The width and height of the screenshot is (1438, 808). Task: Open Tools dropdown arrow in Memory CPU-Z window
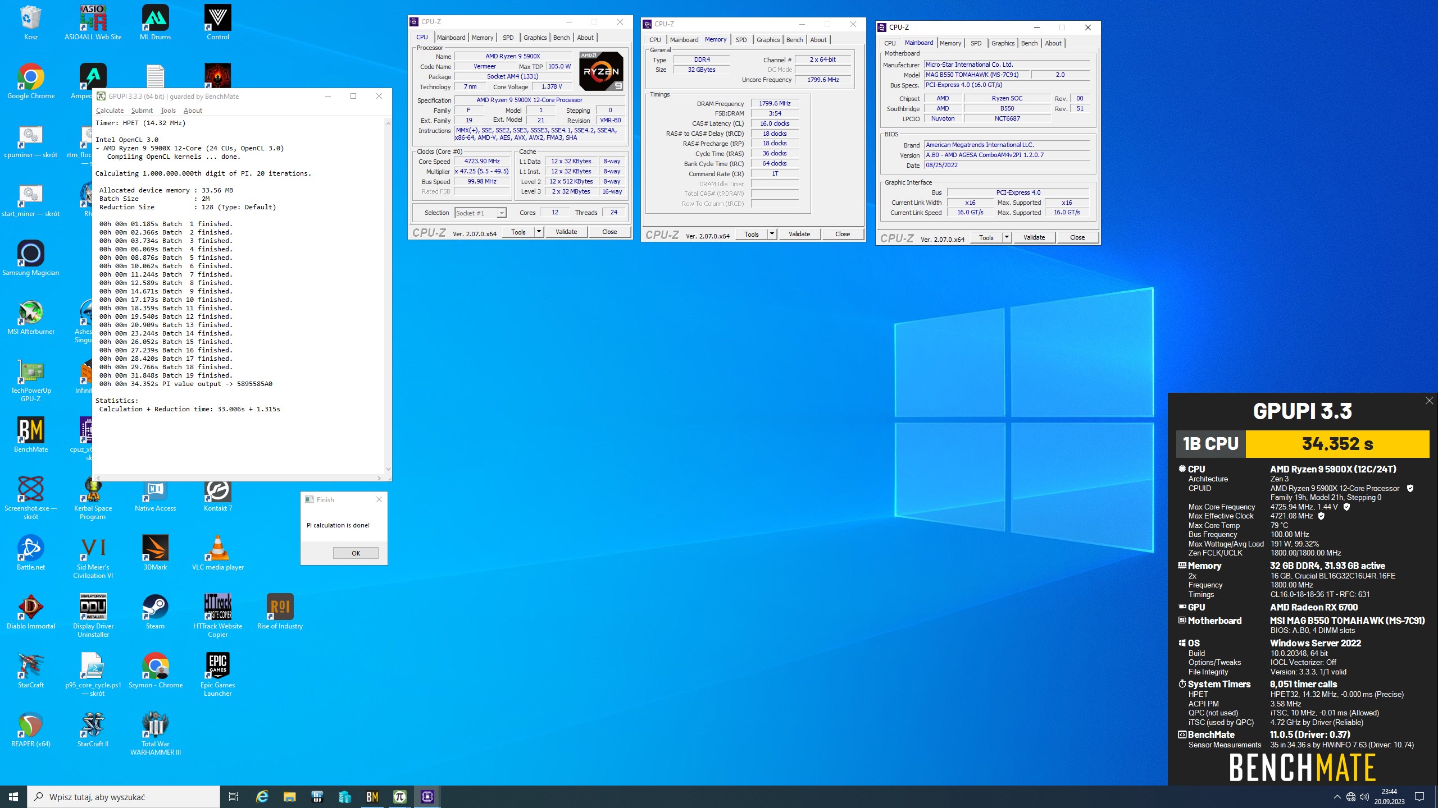(x=772, y=234)
